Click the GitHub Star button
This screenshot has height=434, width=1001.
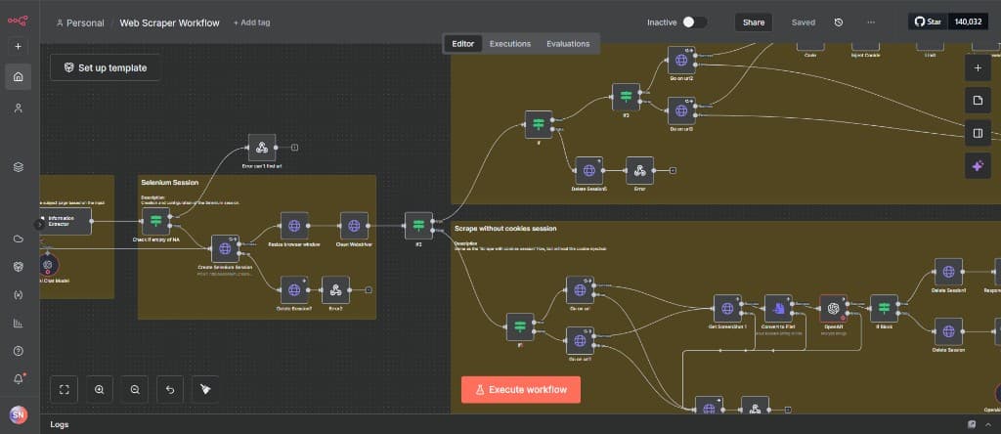tap(929, 22)
